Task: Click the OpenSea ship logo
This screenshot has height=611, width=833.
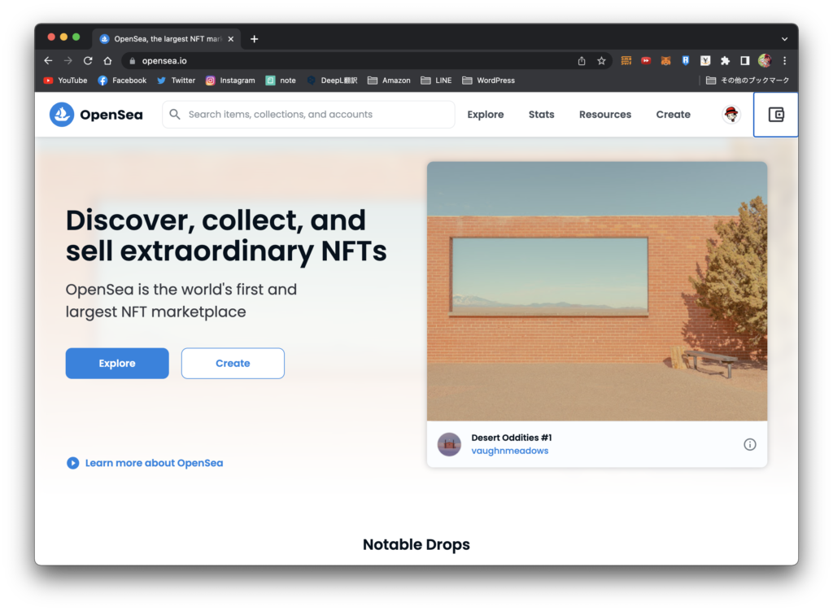Action: pyautogui.click(x=62, y=114)
